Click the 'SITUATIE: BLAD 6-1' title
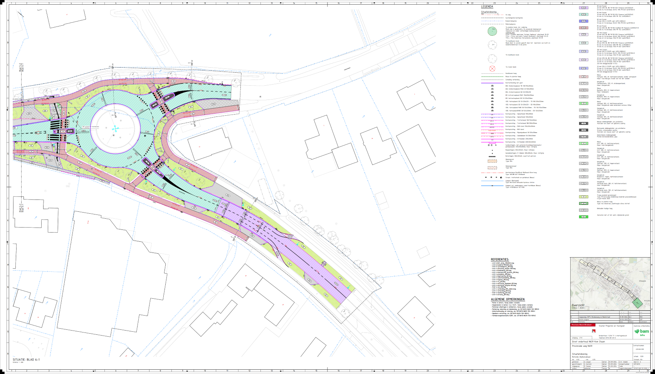The height and width of the screenshot is (374, 655). (x=26, y=360)
